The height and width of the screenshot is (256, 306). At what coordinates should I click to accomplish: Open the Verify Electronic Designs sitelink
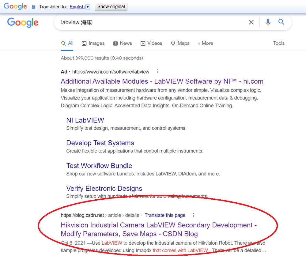click(x=104, y=189)
